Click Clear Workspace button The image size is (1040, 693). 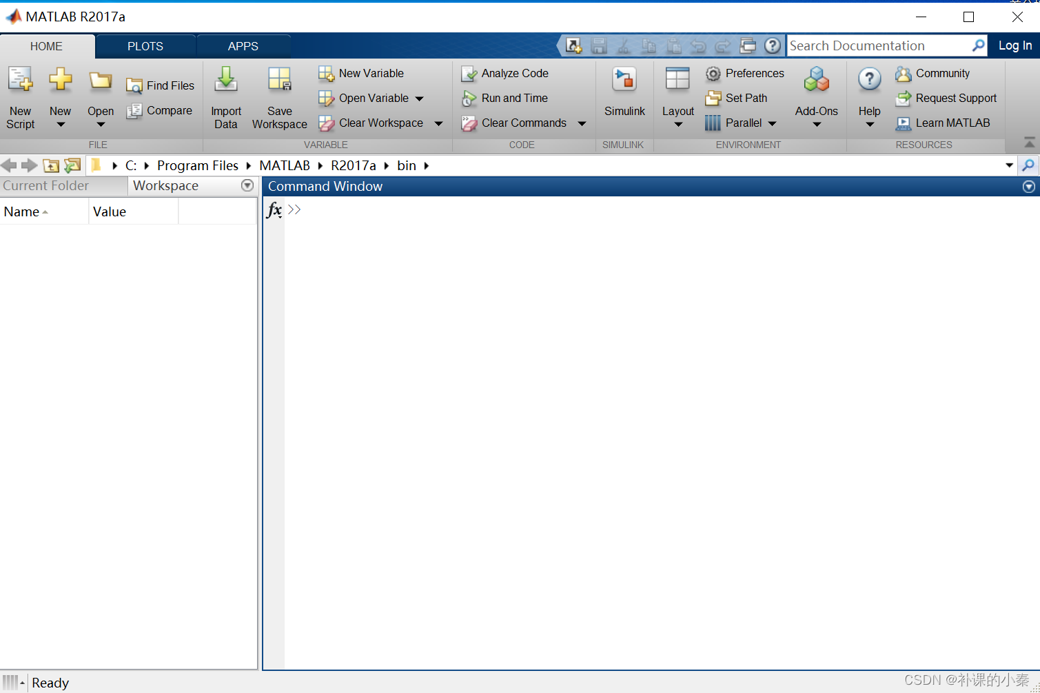pos(371,123)
